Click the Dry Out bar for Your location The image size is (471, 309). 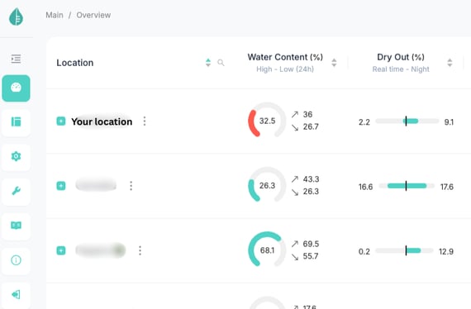click(407, 121)
